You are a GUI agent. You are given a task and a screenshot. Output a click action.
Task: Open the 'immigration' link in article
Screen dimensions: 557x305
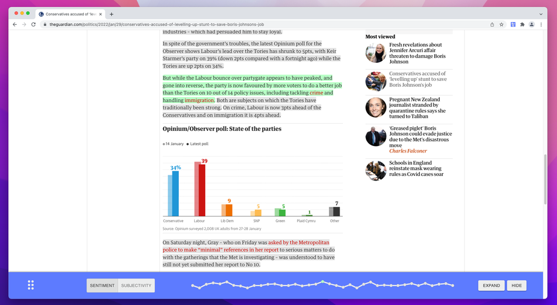(199, 100)
